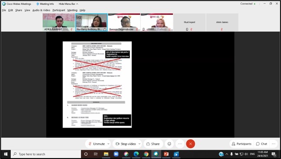This screenshot has width=281, height=159.
Task: Toggle the Participants panel
Action: tap(241, 144)
